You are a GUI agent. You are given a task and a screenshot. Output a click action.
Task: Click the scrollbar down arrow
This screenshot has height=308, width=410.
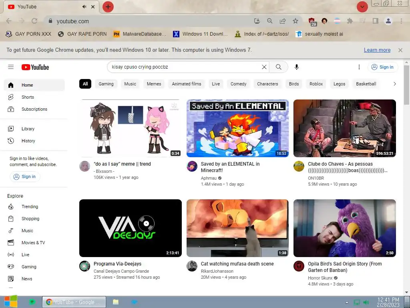tap(406, 292)
